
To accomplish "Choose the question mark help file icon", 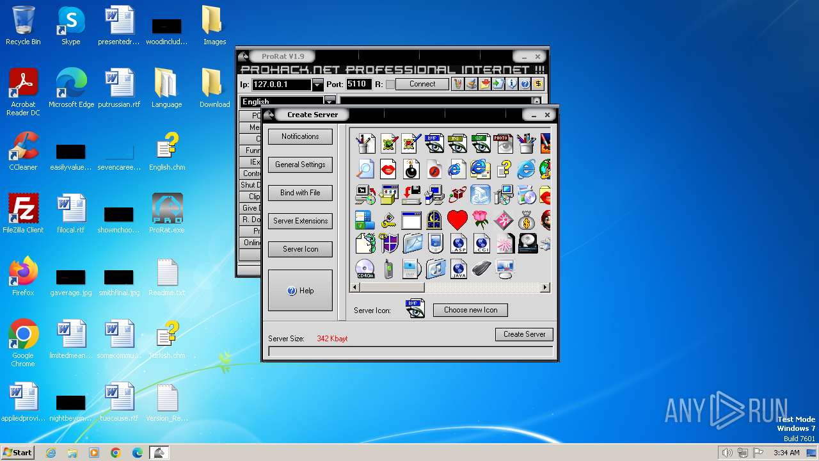I will 504,169.
